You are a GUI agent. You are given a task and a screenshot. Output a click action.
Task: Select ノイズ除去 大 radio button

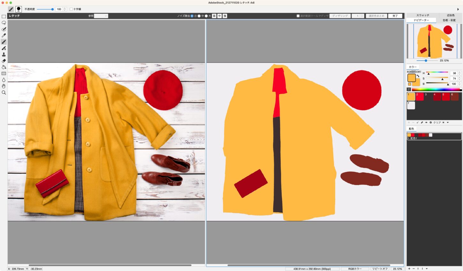pos(206,16)
